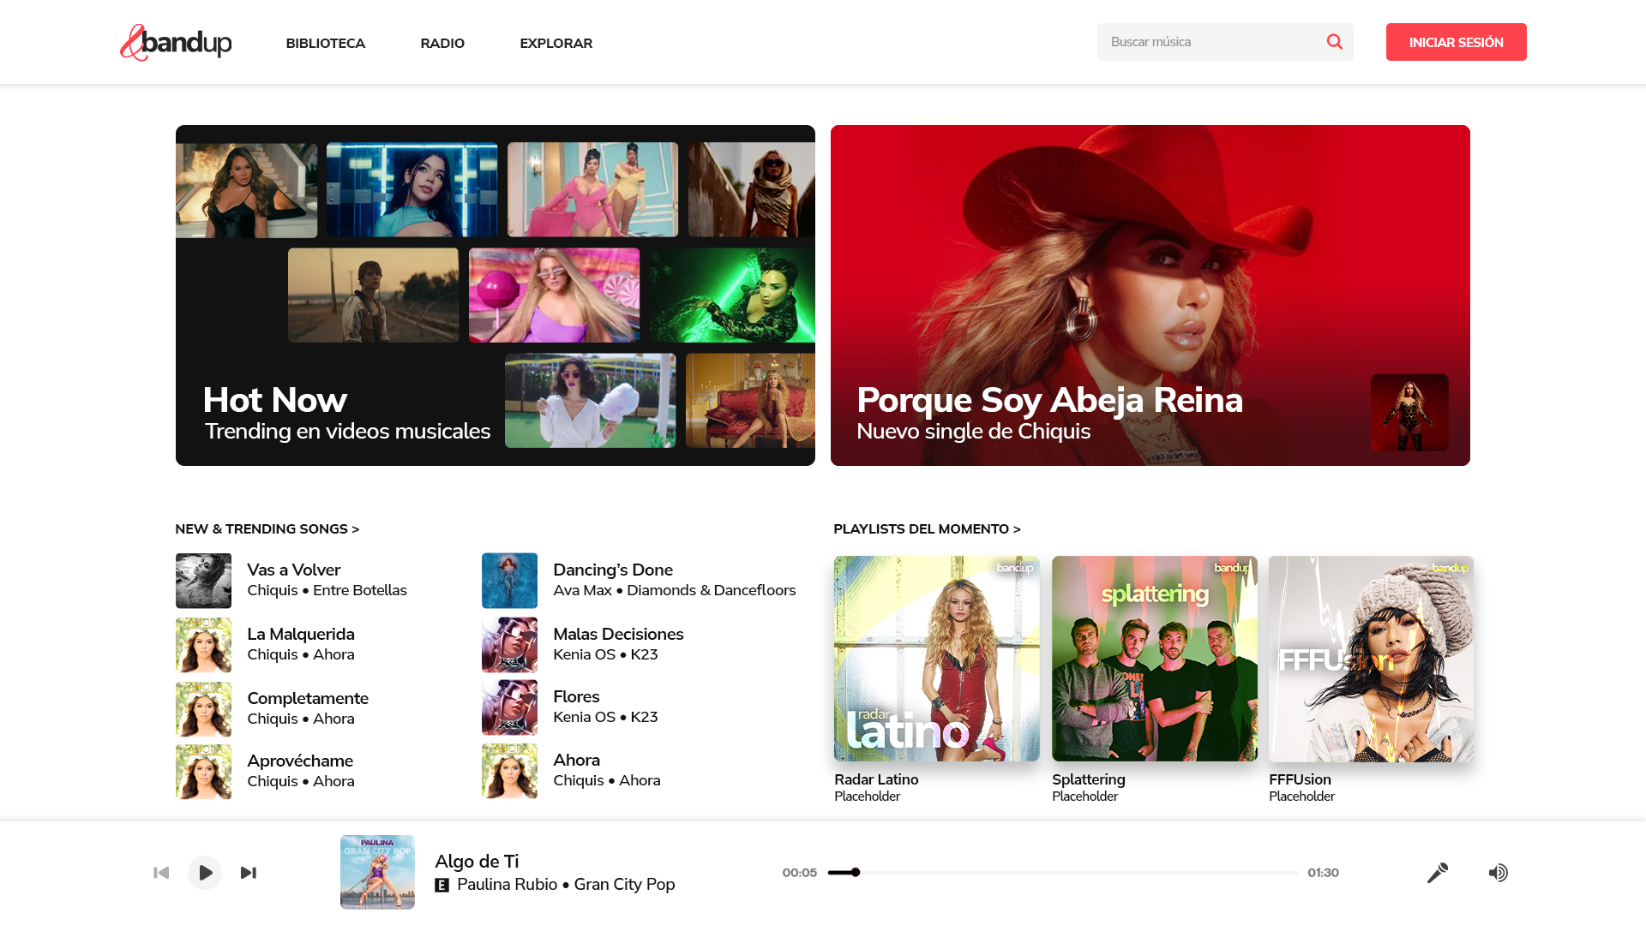Click the Gran City Pop album art

[377, 872]
